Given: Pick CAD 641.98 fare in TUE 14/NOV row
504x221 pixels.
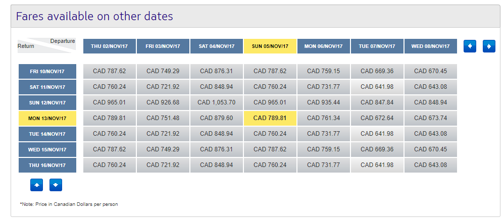Looking at the screenshot, I should [377, 134].
